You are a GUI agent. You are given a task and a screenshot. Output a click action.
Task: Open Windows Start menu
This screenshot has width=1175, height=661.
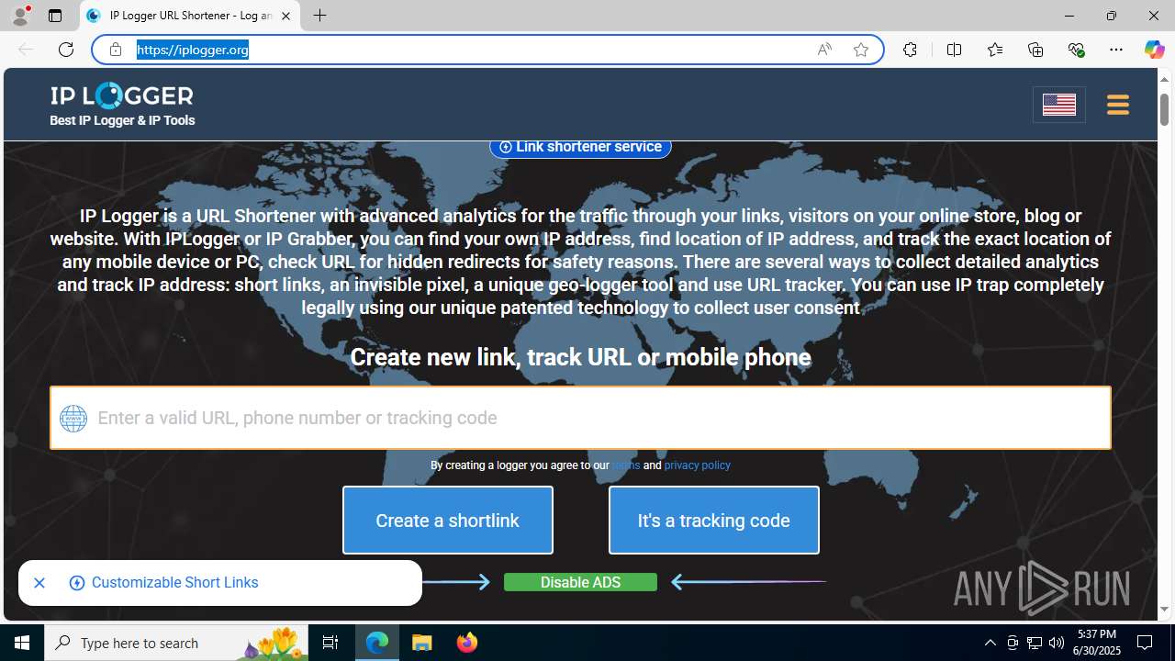click(x=22, y=643)
